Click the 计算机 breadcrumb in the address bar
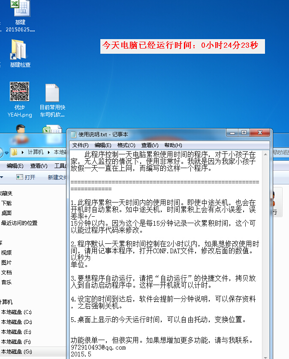The image size is (289, 359). [36, 152]
